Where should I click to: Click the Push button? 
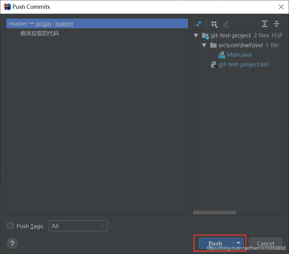tap(216, 243)
